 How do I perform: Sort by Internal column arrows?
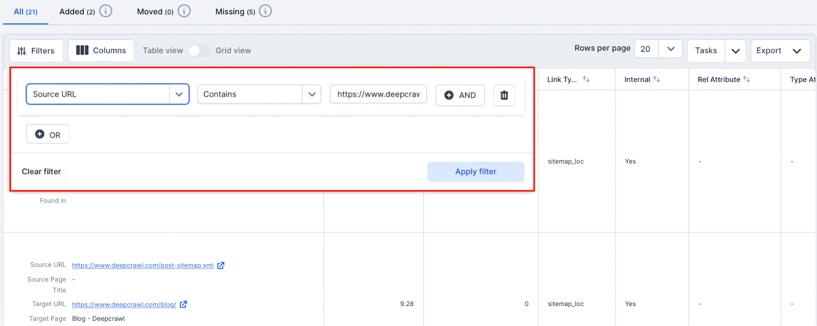pos(657,79)
